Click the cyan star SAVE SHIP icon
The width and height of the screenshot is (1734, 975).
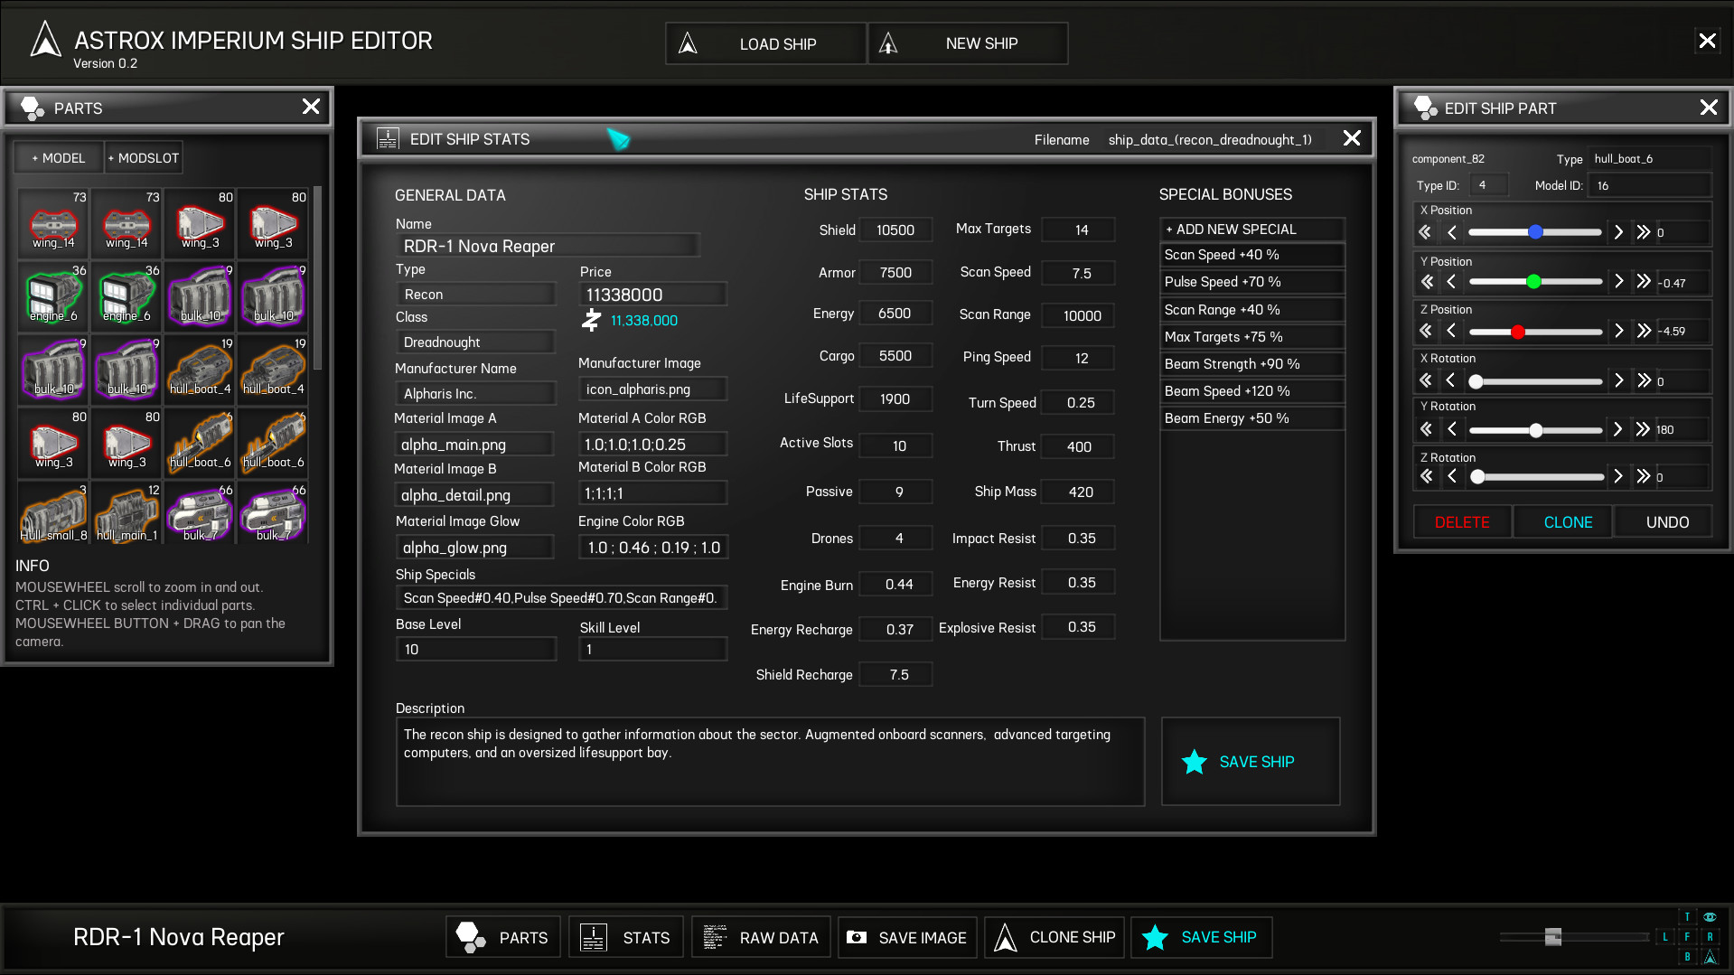pyautogui.click(x=1154, y=937)
